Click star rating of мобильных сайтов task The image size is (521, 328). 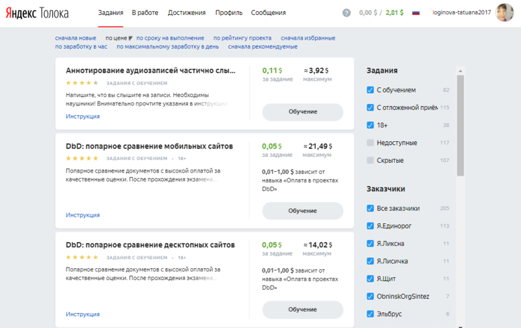[82, 158]
